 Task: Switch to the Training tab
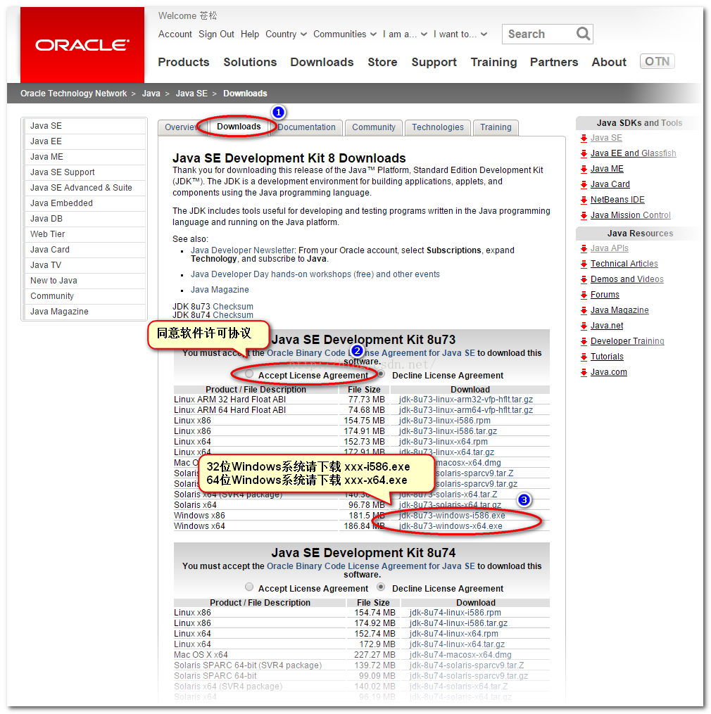pyautogui.click(x=496, y=127)
